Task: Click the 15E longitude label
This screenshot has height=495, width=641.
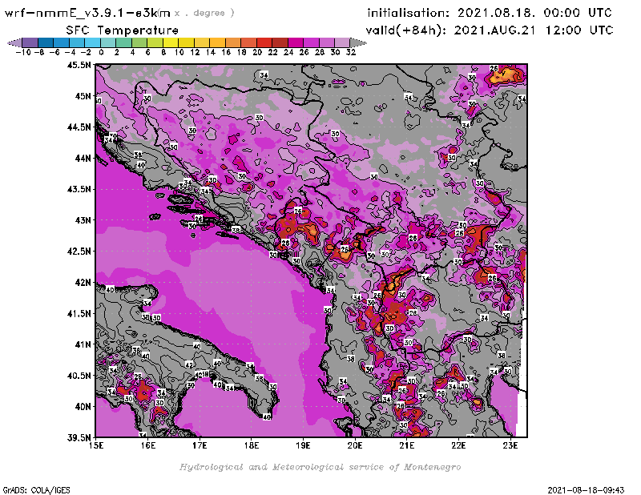Action: pos(96,445)
